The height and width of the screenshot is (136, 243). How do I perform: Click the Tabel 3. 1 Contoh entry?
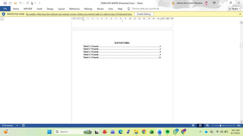[x=122, y=52]
